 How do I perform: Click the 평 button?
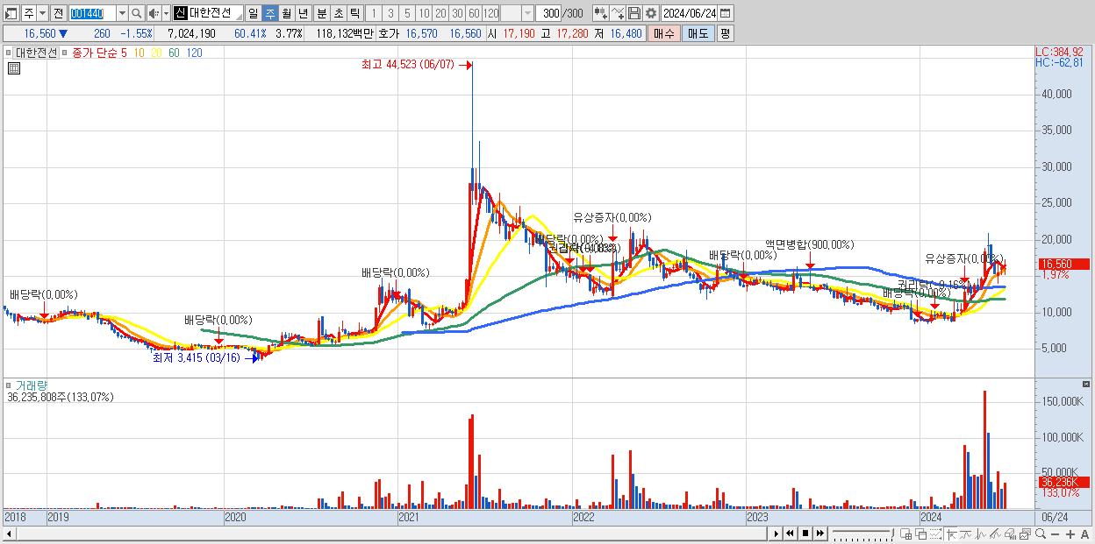point(725,33)
